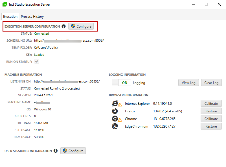Viewport: 226px width, 167px height.
Task: Restore the EdgeChromium browser
Action: (211, 126)
